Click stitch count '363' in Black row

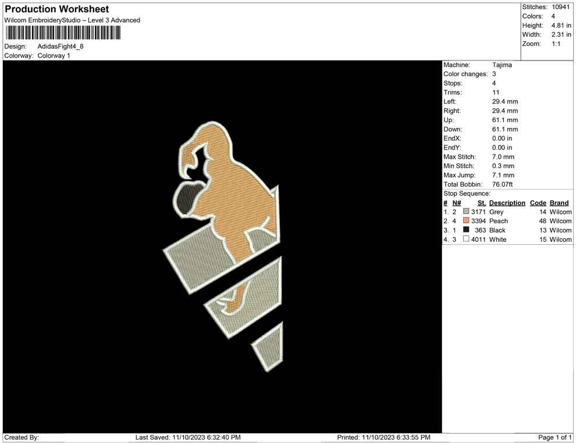pos(480,230)
